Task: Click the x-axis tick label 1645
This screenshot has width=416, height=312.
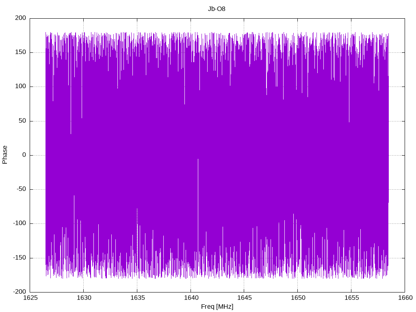Action: click(244, 298)
